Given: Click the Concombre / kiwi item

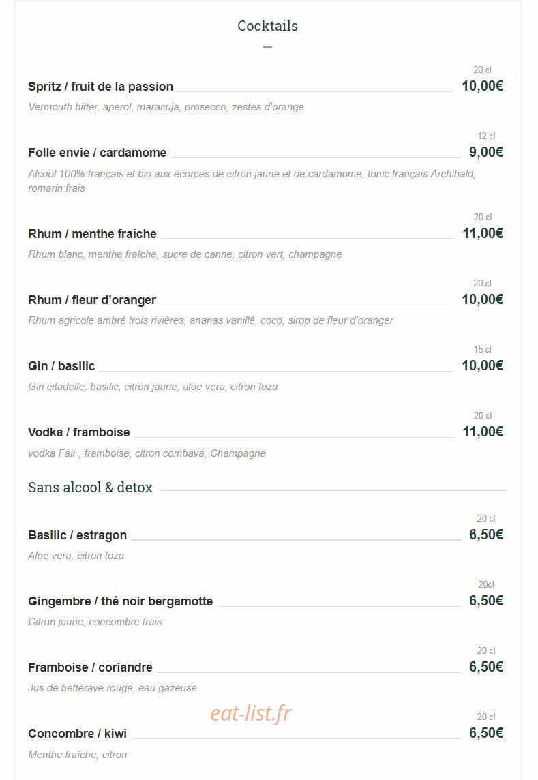Looking at the screenshot, I should click(x=77, y=734).
